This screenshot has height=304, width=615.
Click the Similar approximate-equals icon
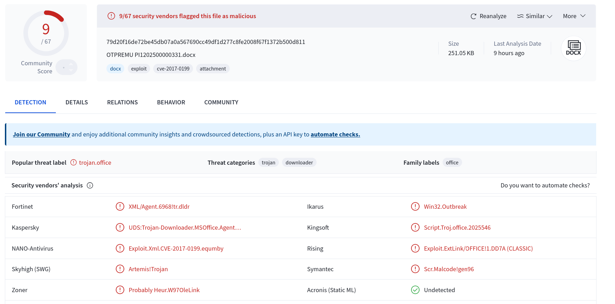tap(520, 16)
